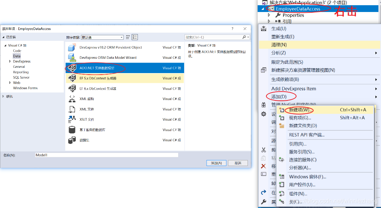Click the Component (组件) icon
The image size is (381, 208).
point(282,194)
